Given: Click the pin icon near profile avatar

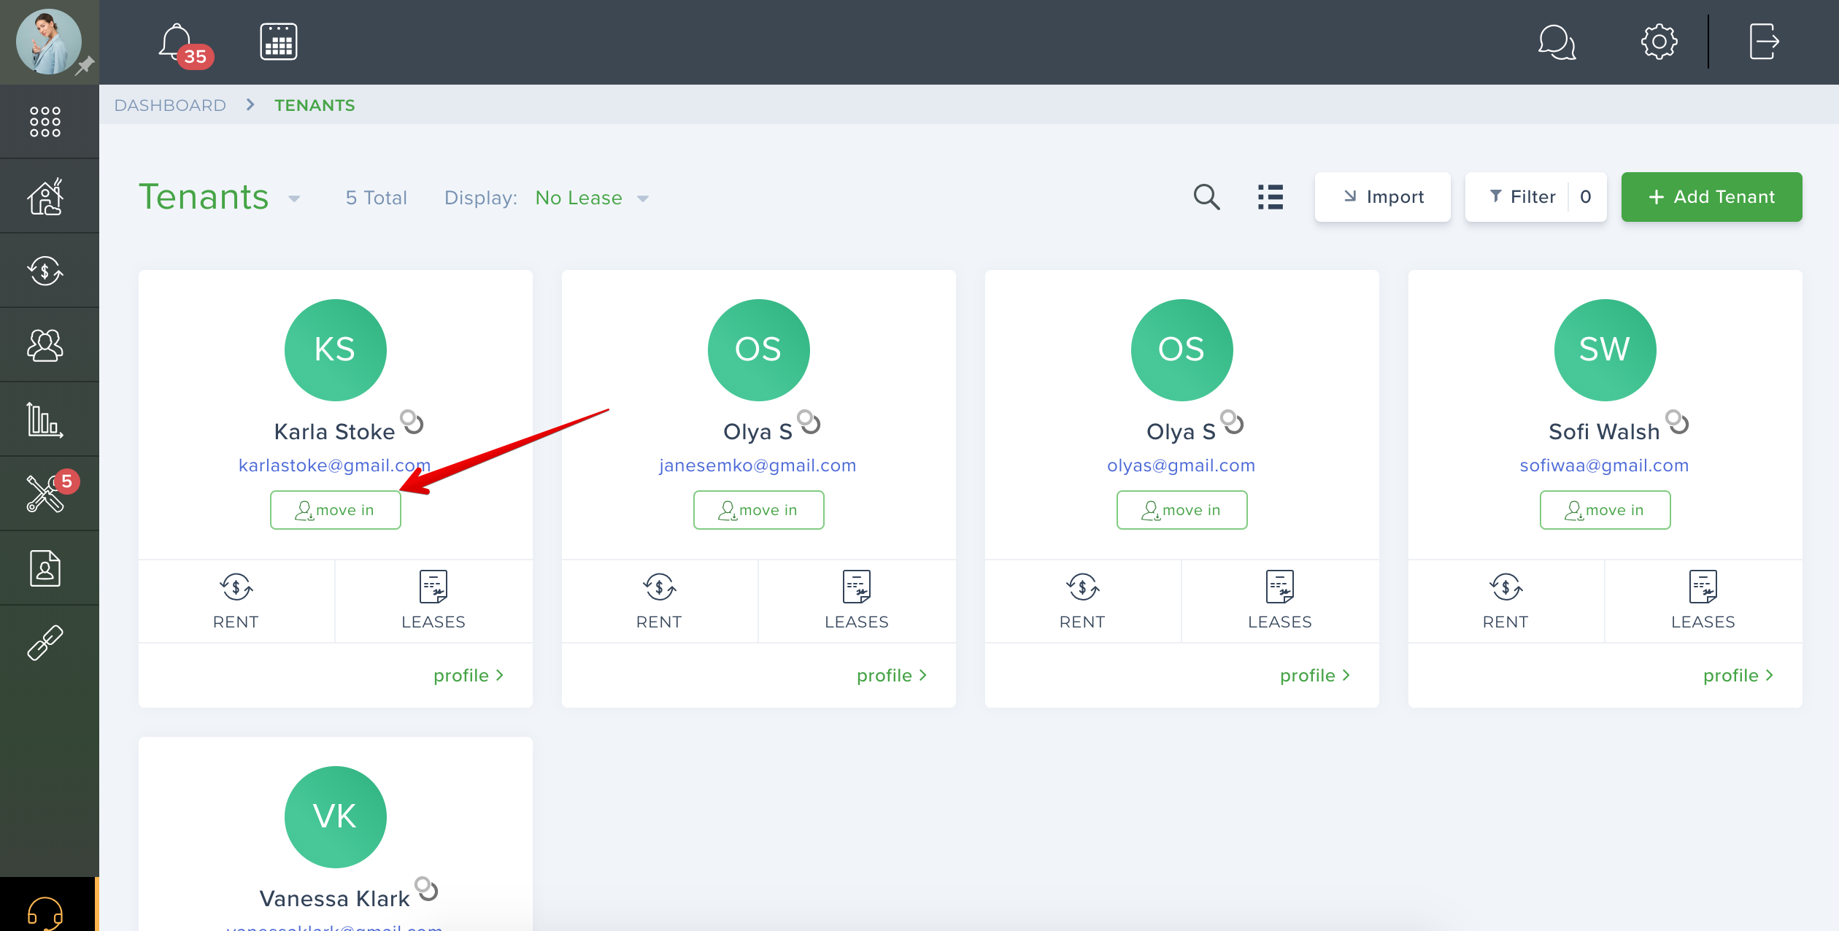Looking at the screenshot, I should (85, 66).
